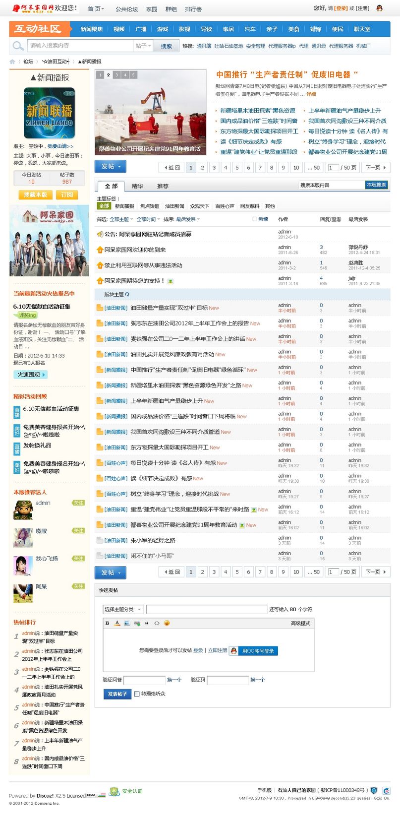This screenshot has height=827, width=400.
Task: Click the 本版搜索 button
Action: coord(376,185)
